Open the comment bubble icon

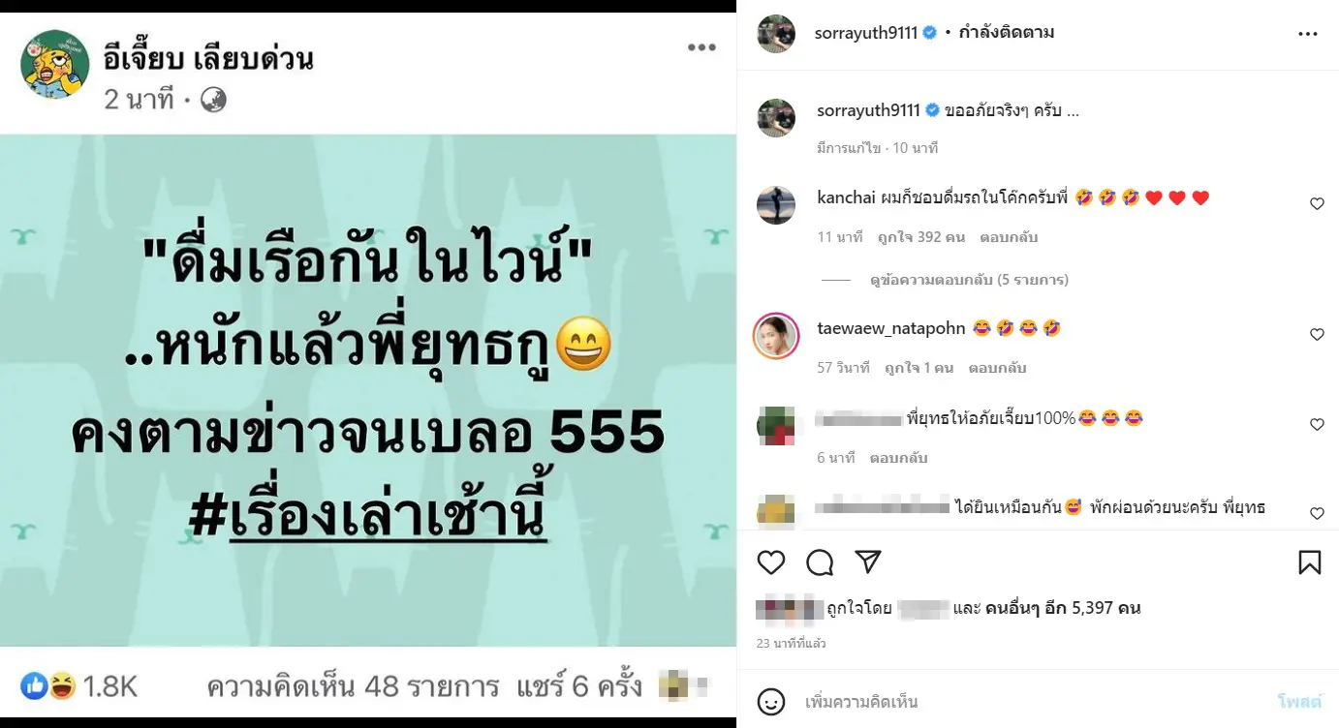click(820, 562)
